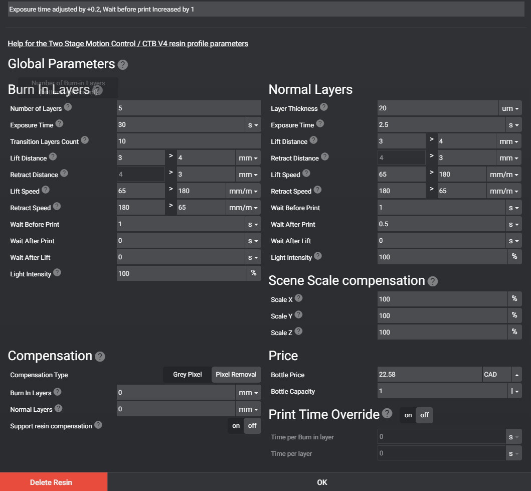This screenshot has height=491, width=531.
Task: Click Normal Layers Exposure Time field
Action: click(x=441, y=125)
